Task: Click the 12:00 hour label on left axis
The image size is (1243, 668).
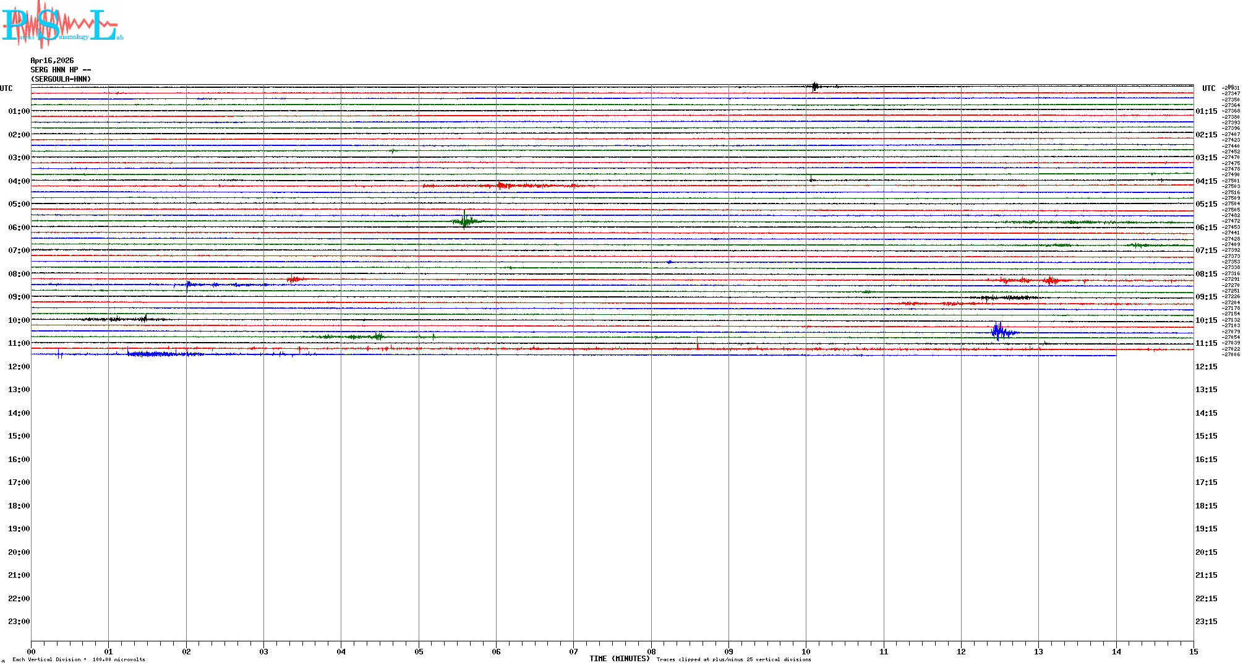Action: pos(19,367)
